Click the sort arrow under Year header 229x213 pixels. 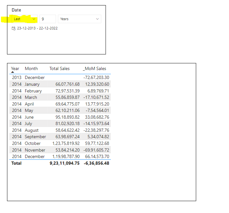click(12, 72)
